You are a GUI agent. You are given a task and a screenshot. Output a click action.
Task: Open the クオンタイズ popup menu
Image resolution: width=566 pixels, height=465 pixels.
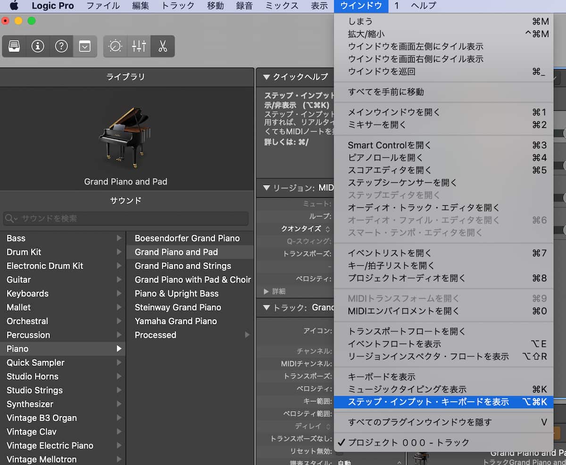tap(306, 228)
